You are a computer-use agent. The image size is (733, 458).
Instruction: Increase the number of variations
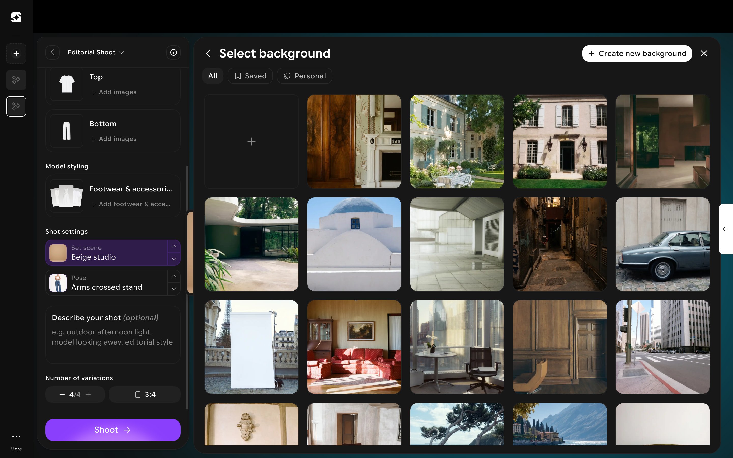coord(88,394)
